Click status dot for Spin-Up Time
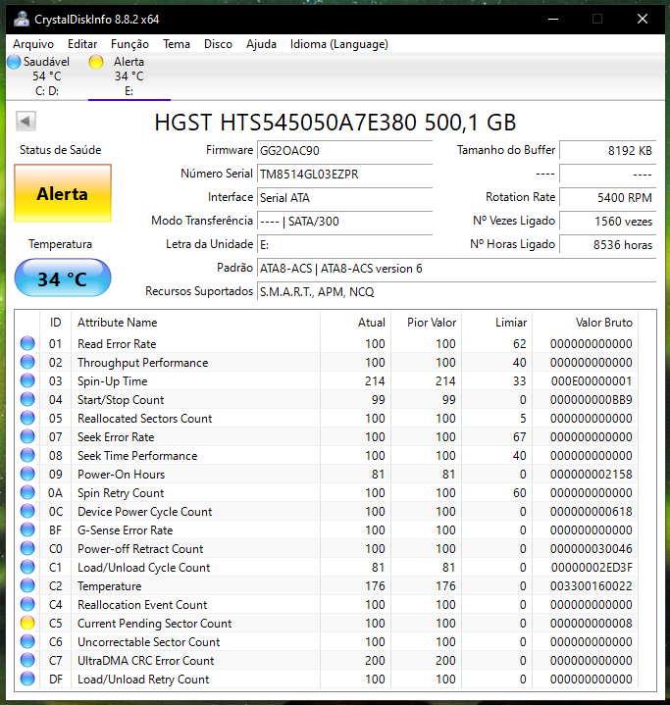The width and height of the screenshot is (670, 705). click(27, 380)
